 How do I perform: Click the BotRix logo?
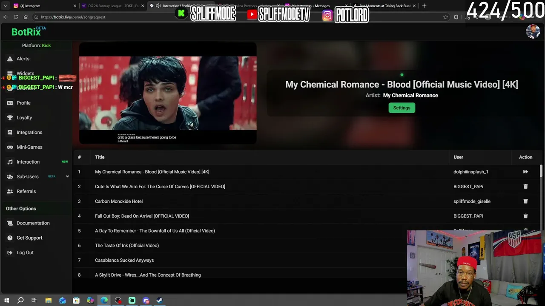(26, 32)
